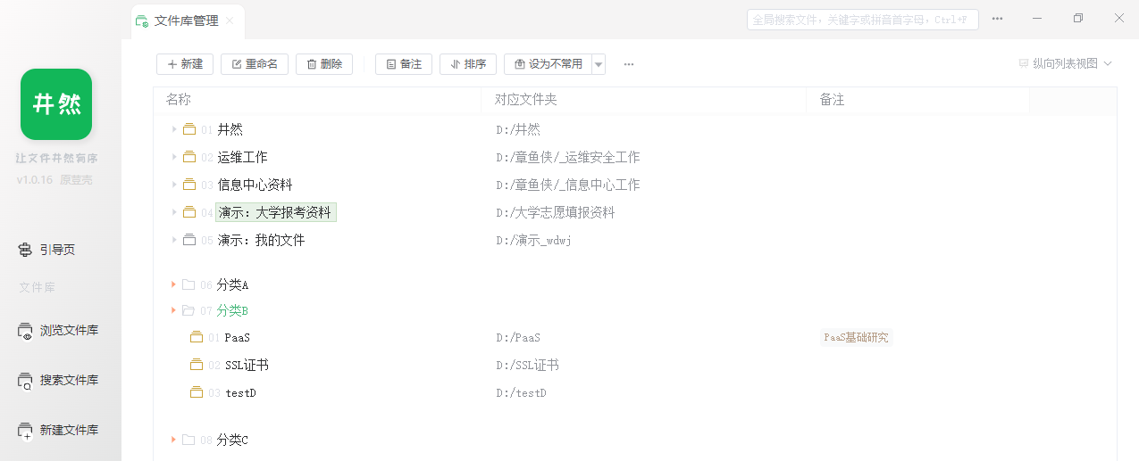Select the 信息中心资料 library name
The width and height of the screenshot is (1139, 461).
[x=255, y=185]
